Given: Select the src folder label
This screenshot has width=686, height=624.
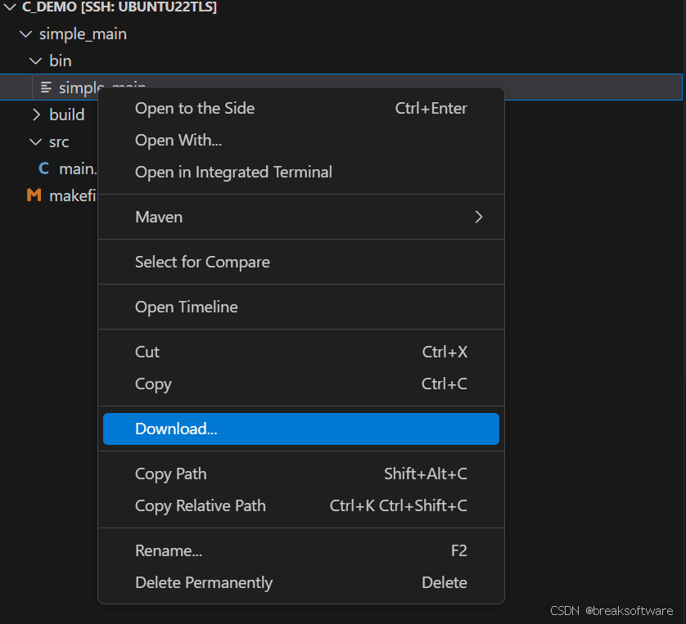Looking at the screenshot, I should [59, 142].
